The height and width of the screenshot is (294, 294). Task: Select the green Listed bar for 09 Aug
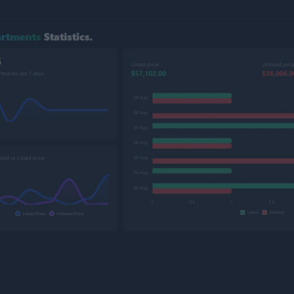(192, 96)
